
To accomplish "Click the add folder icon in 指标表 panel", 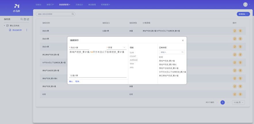I will click(x=25, y=19).
